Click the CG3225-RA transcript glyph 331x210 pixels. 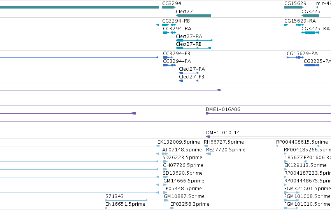[310, 33]
